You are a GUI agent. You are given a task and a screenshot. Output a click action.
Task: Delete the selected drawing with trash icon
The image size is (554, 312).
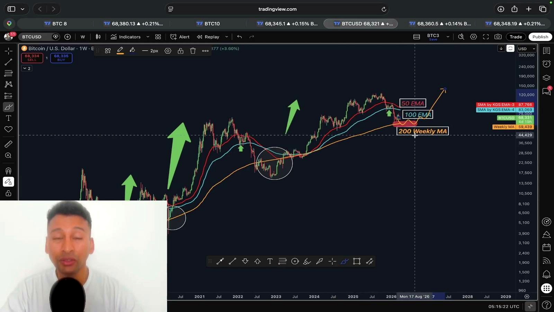coord(193,51)
